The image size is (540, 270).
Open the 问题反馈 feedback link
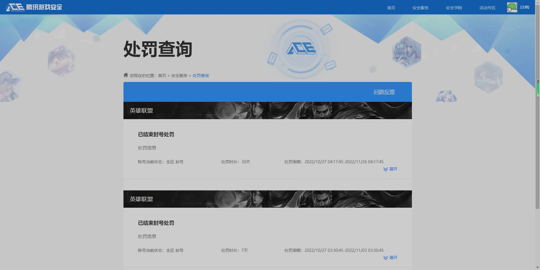click(x=384, y=92)
